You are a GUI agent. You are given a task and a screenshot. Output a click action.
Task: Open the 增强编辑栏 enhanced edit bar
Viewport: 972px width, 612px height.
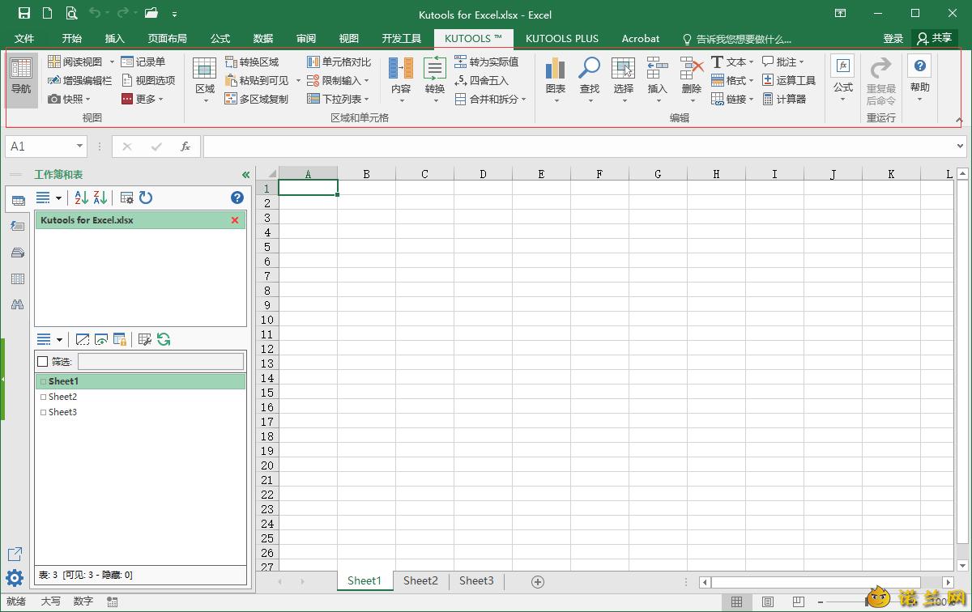pos(79,80)
